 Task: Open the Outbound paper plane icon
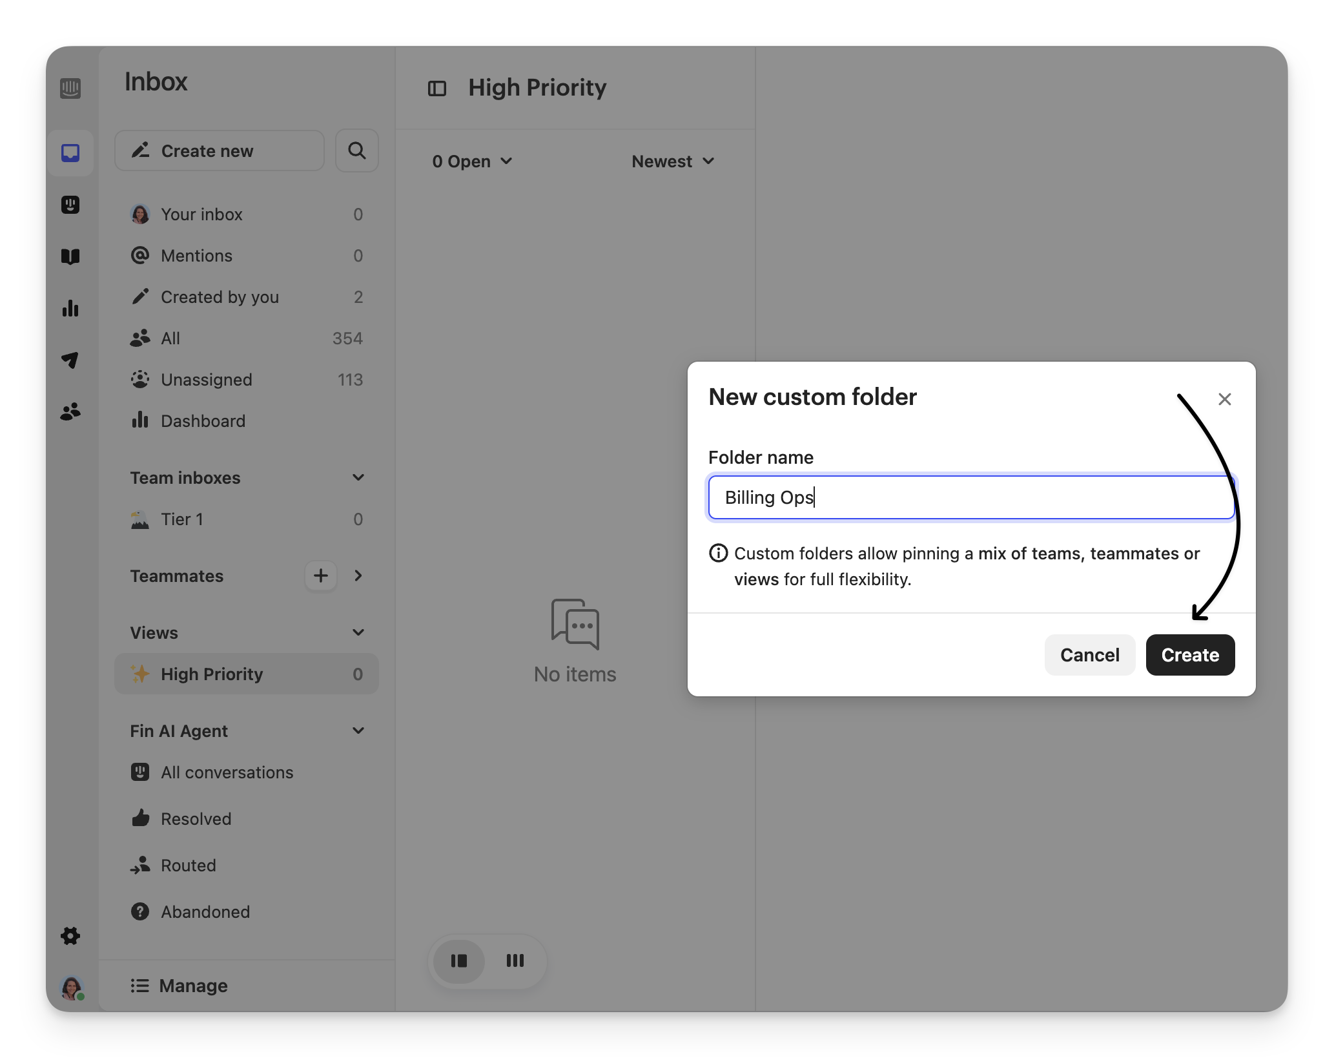pyautogui.click(x=70, y=360)
